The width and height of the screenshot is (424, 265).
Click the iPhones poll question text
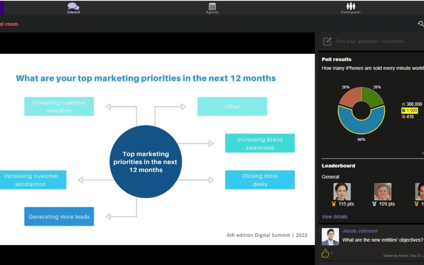tap(373, 68)
